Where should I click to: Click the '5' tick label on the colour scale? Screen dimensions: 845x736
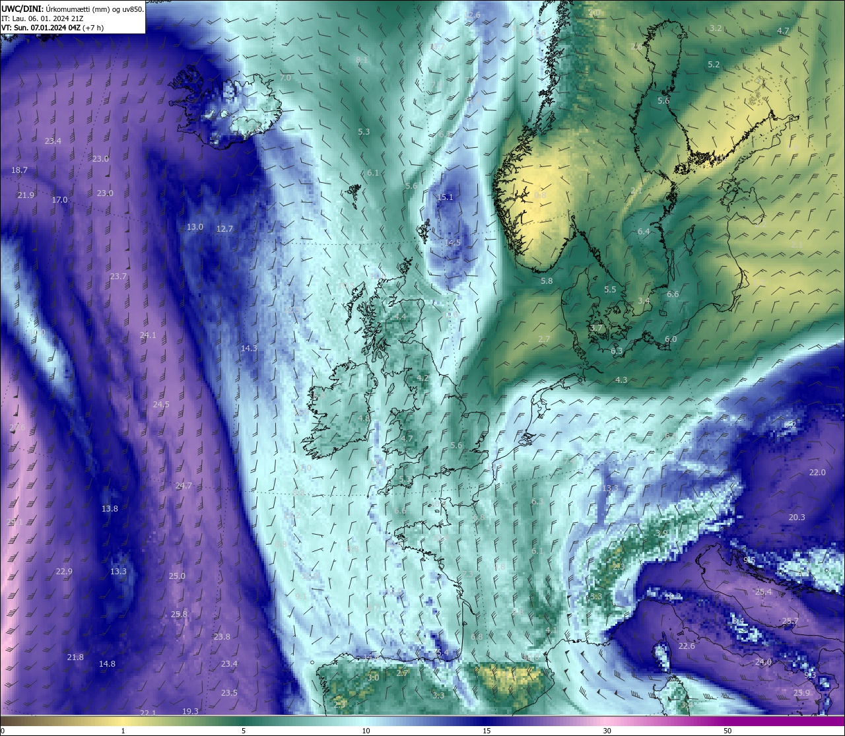pyautogui.click(x=244, y=731)
